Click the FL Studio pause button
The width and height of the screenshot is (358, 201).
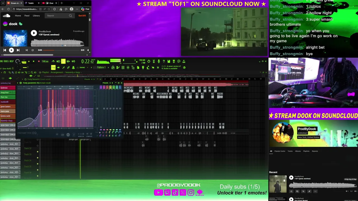29,61
